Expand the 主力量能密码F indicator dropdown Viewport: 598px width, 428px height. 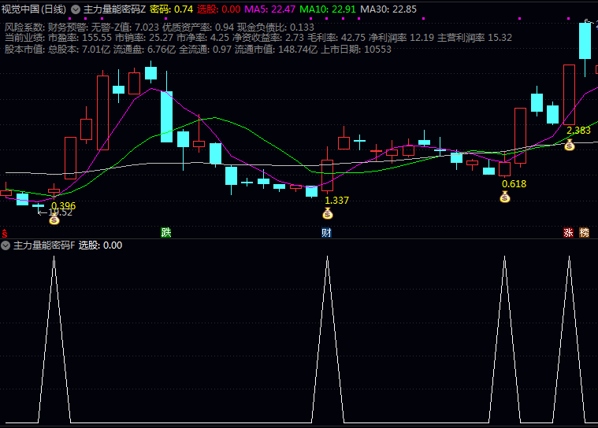click(6, 245)
